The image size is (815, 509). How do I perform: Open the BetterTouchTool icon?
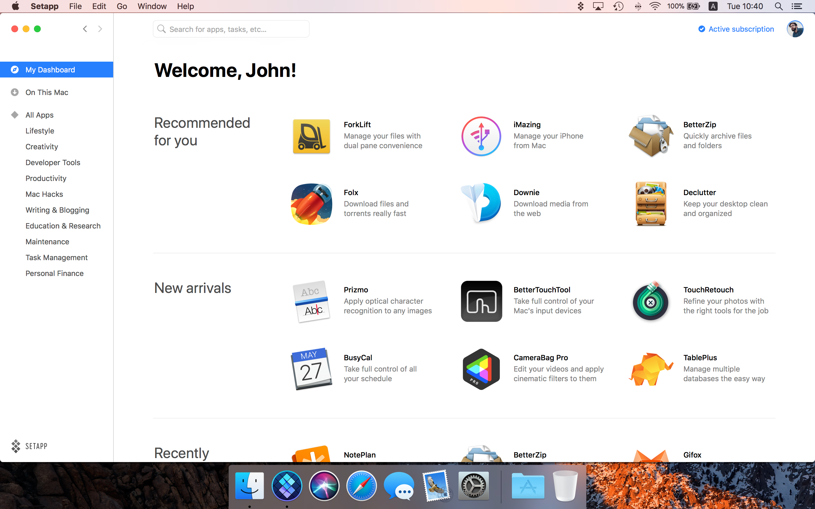481,301
